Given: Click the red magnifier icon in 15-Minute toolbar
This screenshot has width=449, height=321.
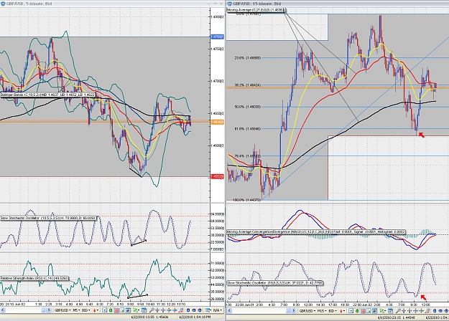Looking at the screenshot, I should 427,311.
